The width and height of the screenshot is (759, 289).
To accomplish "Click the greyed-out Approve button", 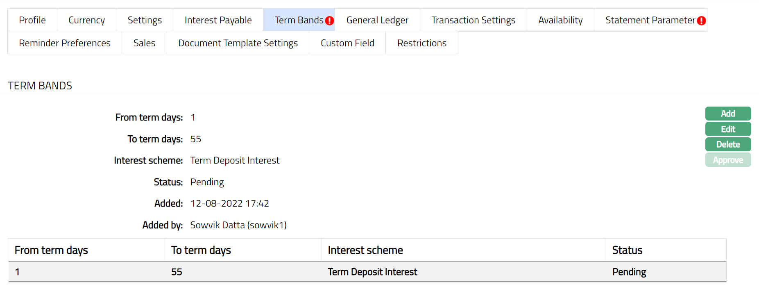I will (x=728, y=160).
